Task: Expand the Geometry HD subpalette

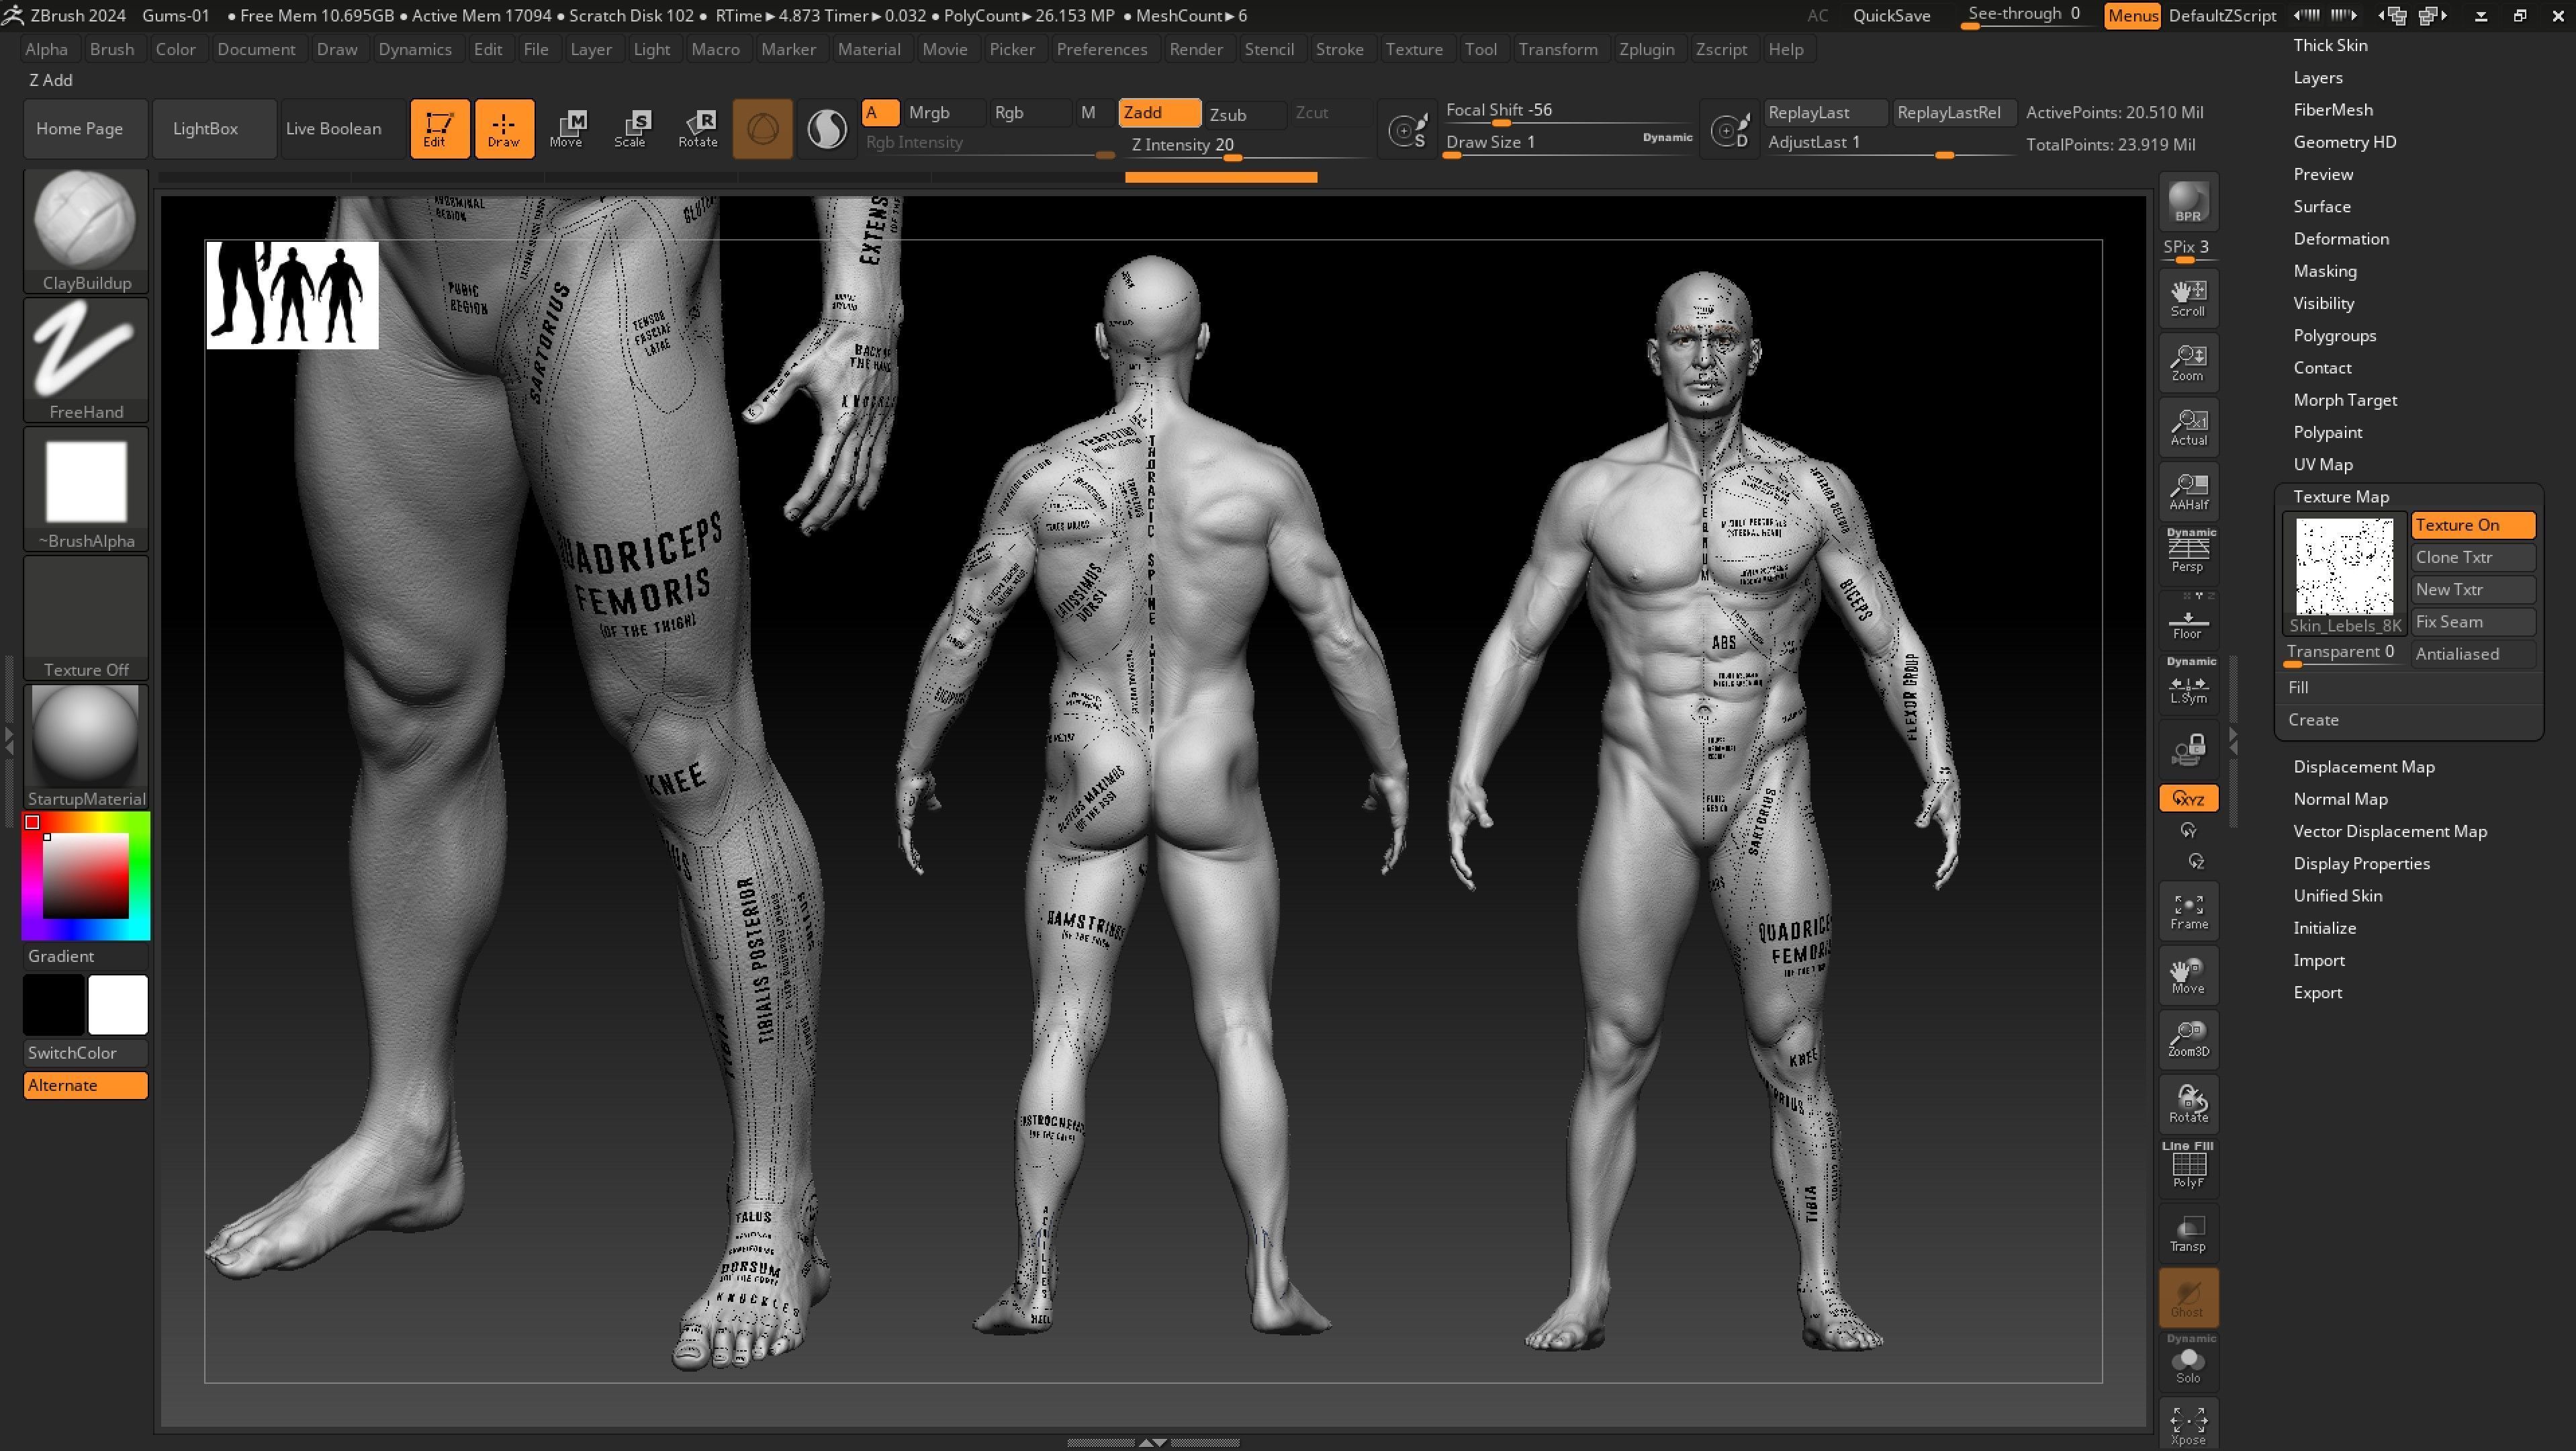Action: pos(2344,142)
